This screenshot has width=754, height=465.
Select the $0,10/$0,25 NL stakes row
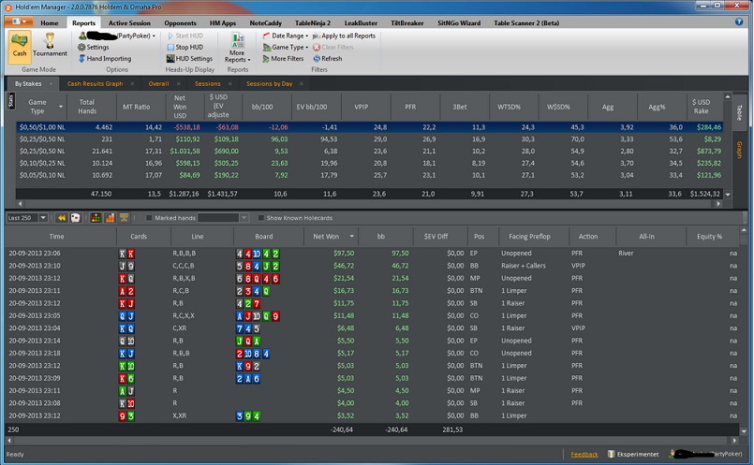pyautogui.click(x=369, y=164)
